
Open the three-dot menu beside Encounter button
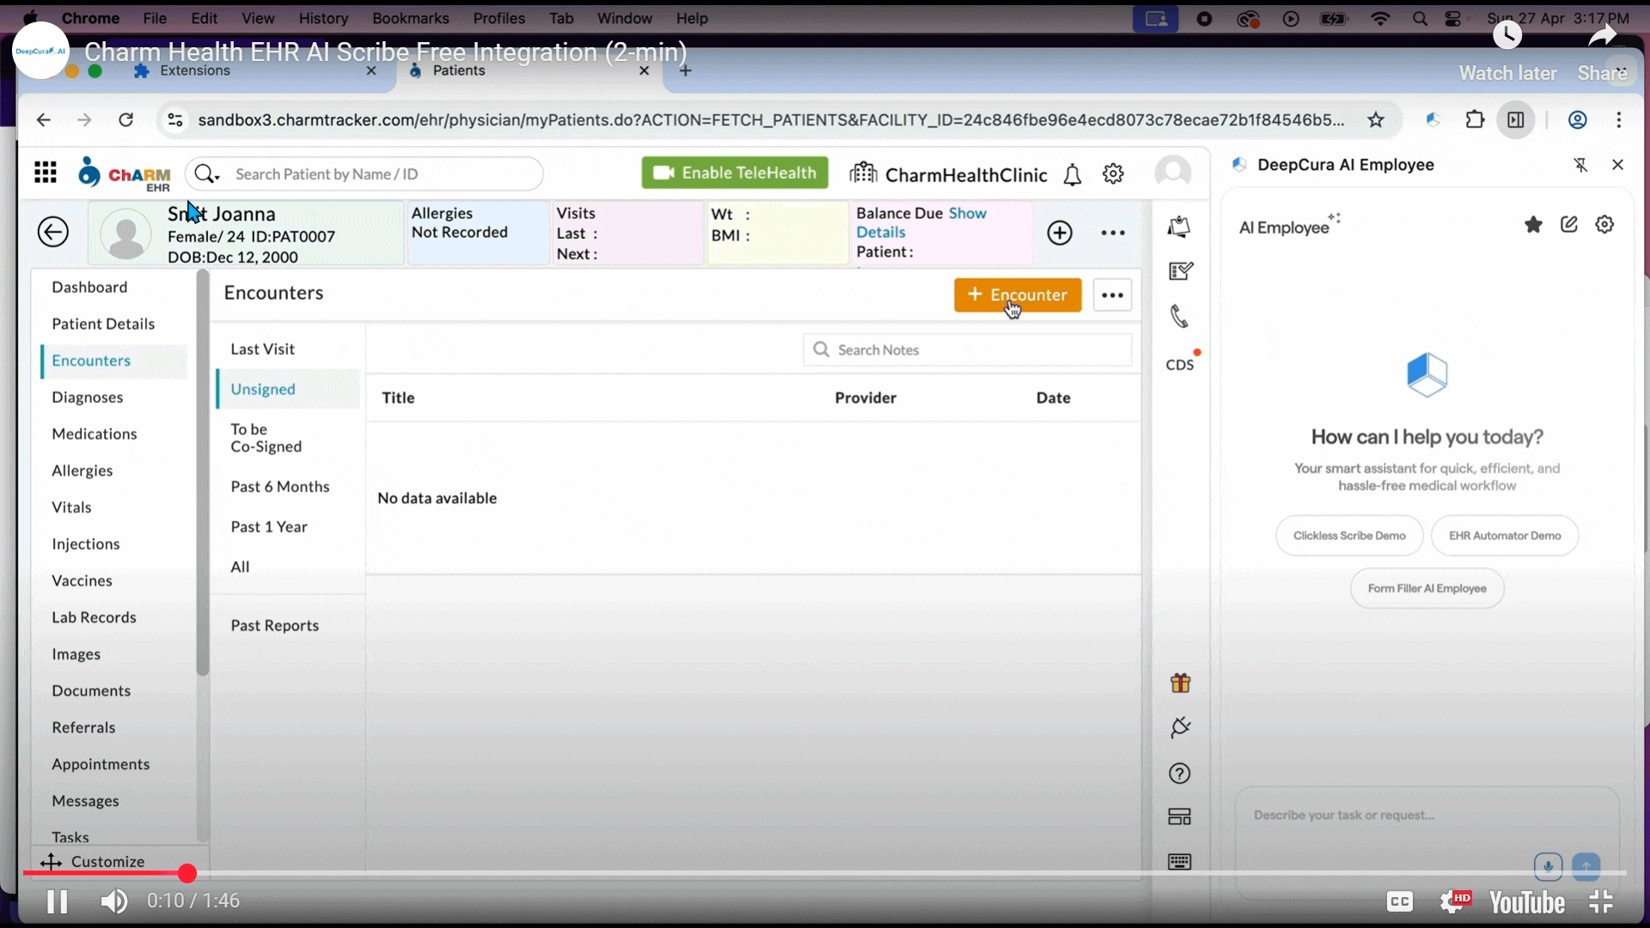1113,295
